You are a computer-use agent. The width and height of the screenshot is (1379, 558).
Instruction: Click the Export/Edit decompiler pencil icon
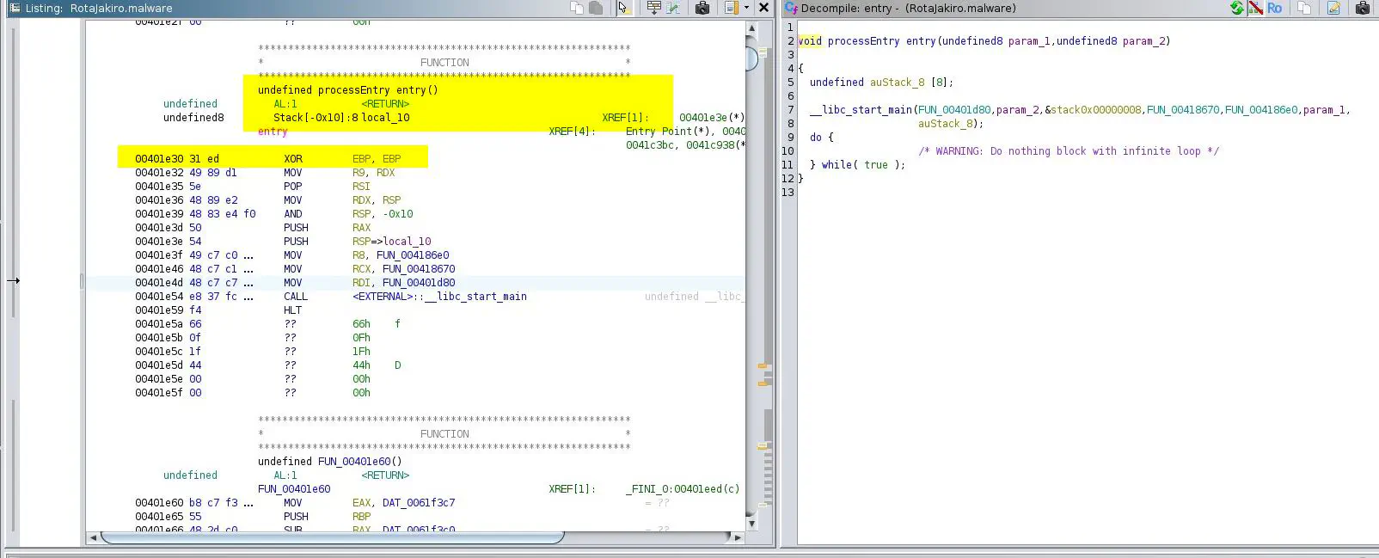[x=1333, y=8]
